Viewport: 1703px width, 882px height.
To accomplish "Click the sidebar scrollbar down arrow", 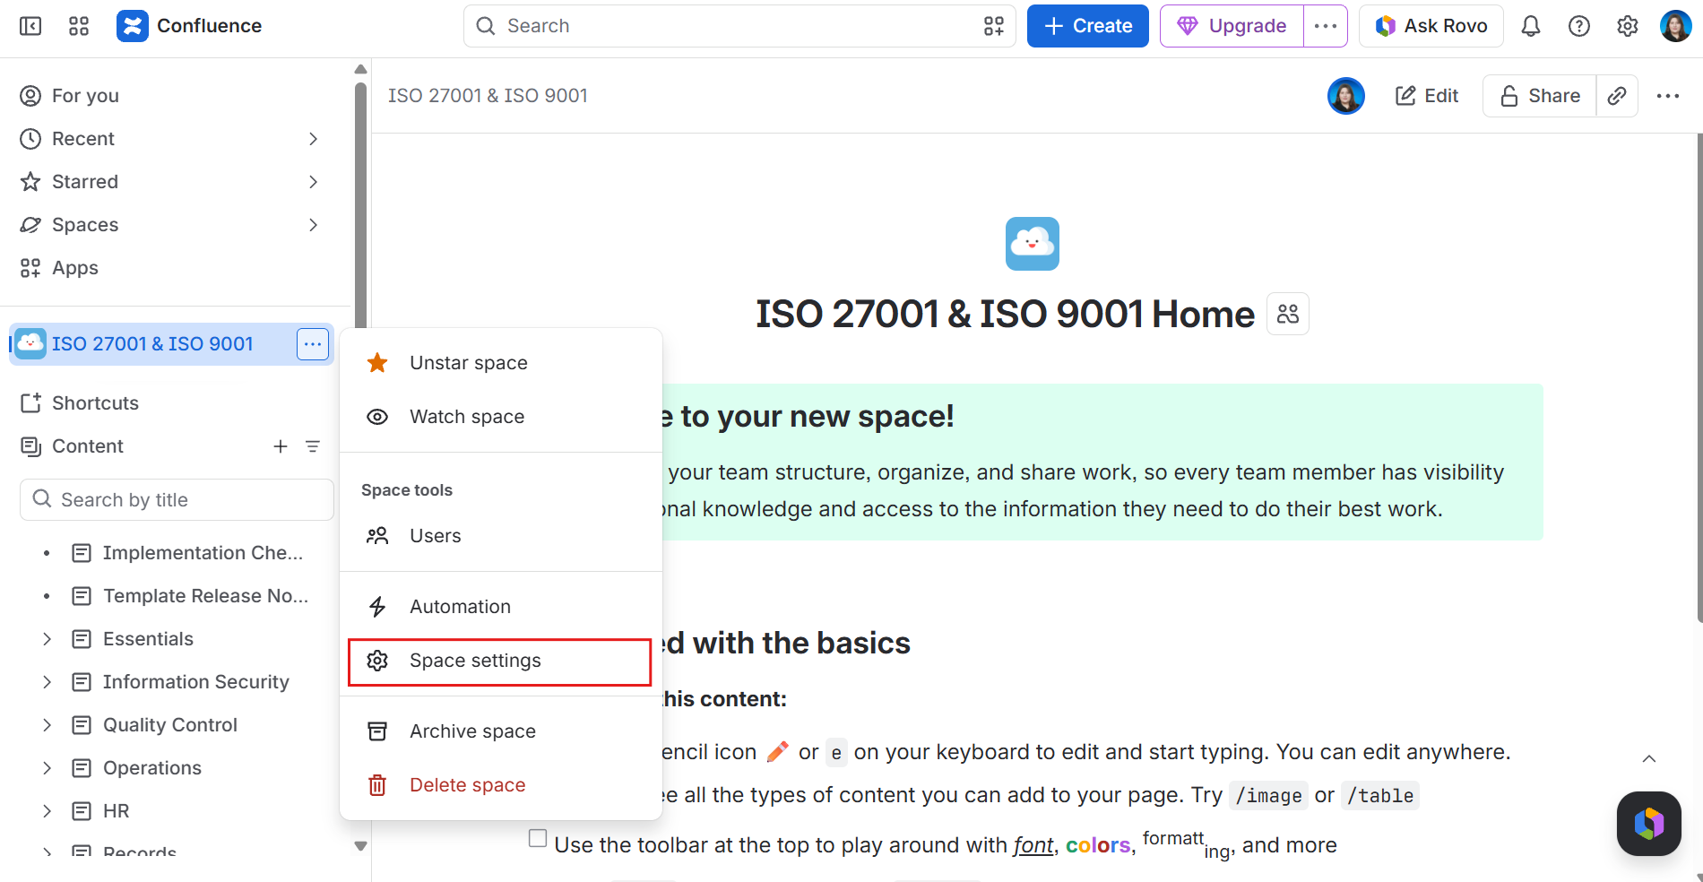I will click(360, 845).
